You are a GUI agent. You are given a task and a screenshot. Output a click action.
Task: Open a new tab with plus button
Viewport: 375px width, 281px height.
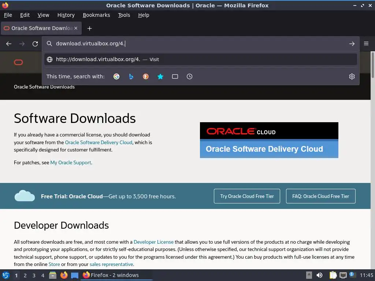click(89, 29)
